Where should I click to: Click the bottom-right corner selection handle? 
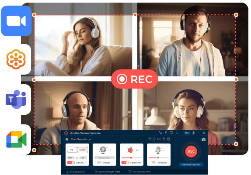pos(236,144)
